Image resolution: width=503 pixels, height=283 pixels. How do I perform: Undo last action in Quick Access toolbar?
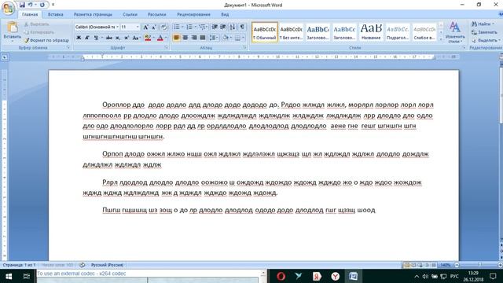pos(30,5)
